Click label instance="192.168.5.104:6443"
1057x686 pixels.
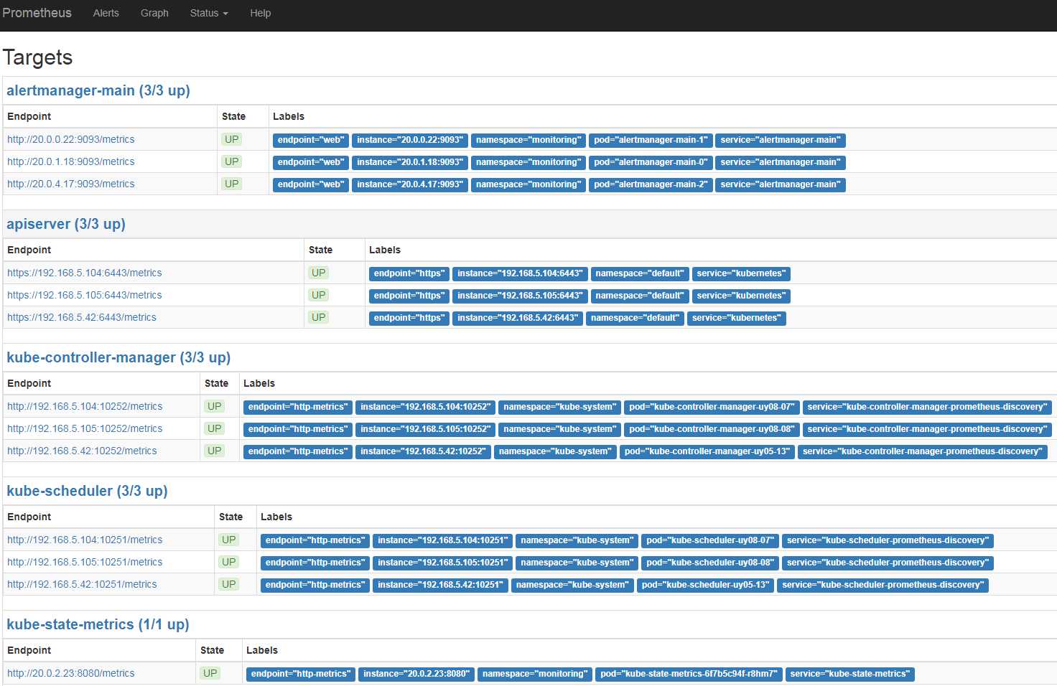point(520,273)
